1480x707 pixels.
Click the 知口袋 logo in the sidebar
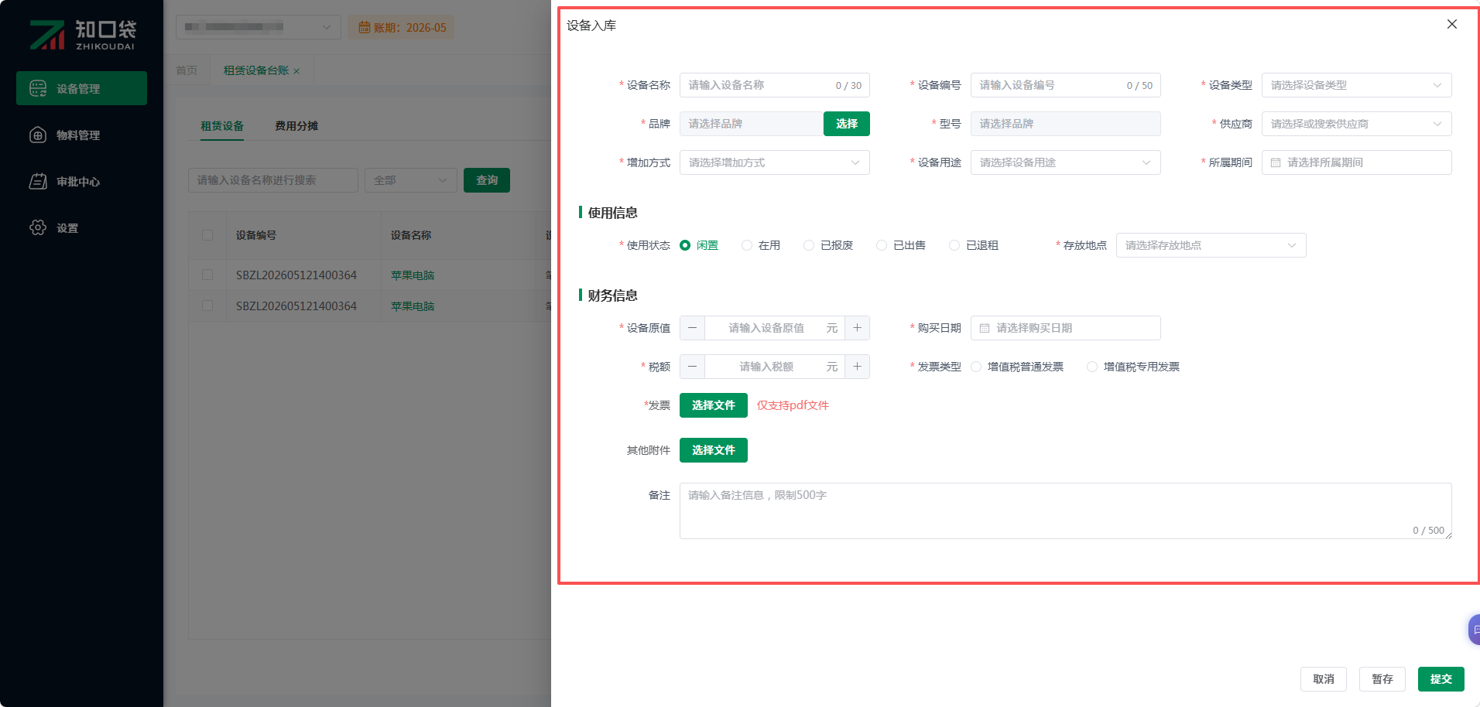[x=82, y=34]
